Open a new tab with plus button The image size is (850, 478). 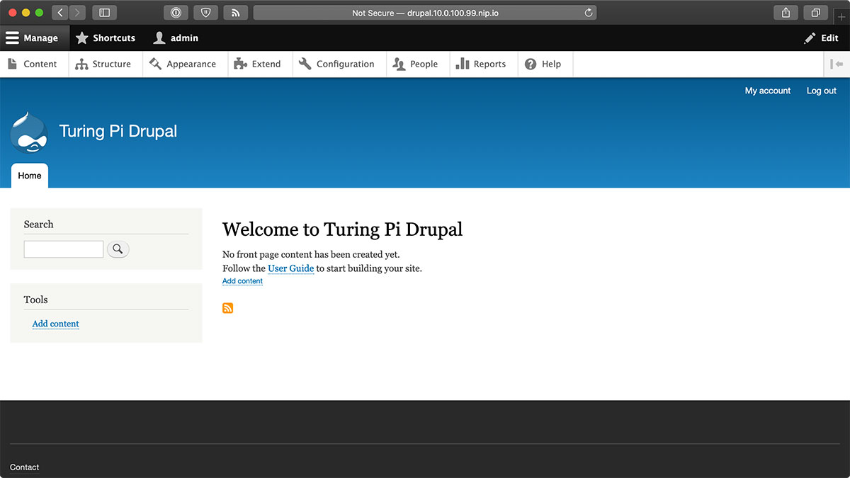click(841, 16)
